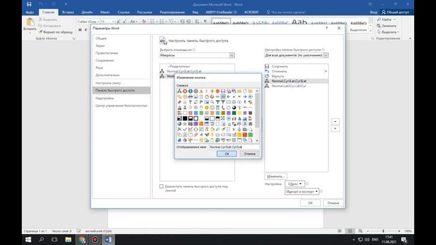This screenshot has width=436, height=245.
Task: Click 'Отмена' at bottom of Word Options
Action: 333,203
